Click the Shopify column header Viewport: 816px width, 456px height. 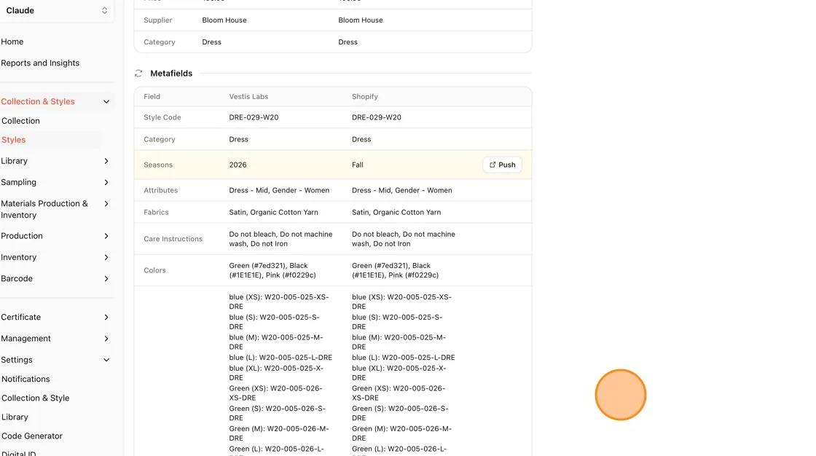[365, 97]
